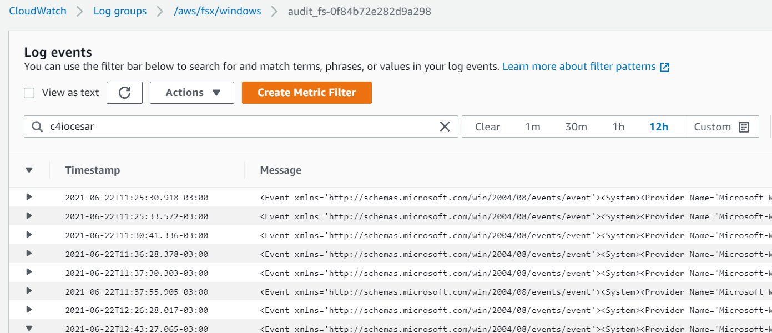This screenshot has width=772, height=333.
Task: Click the filter input containing c4iocesar
Action: click(241, 127)
